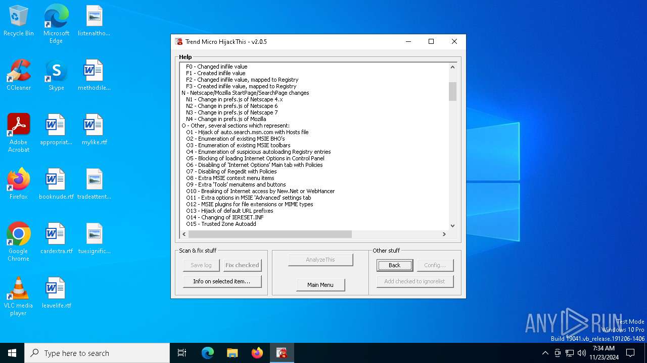Click the horizontal scroll-left arrow
The width and height of the screenshot is (647, 363).
point(184,234)
